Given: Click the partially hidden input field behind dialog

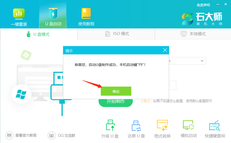Looking at the screenshot, I should [x=173, y=85].
